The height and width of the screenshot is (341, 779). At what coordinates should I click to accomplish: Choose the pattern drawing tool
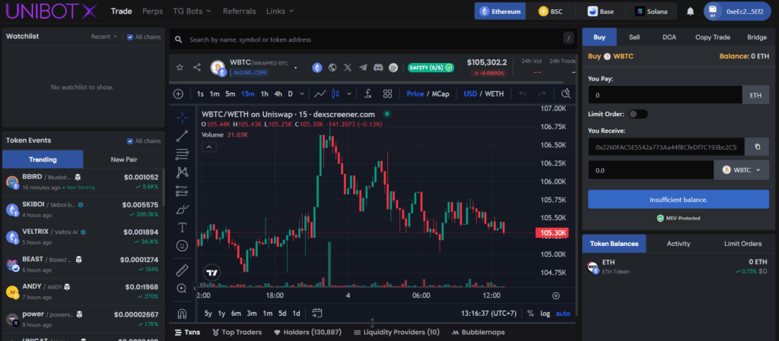[x=183, y=172]
